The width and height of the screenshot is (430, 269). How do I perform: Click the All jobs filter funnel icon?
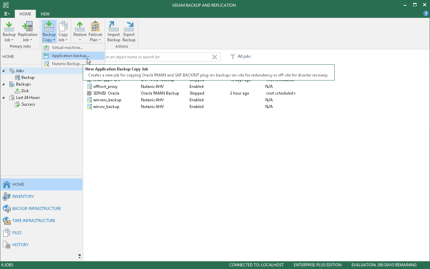pyautogui.click(x=232, y=57)
